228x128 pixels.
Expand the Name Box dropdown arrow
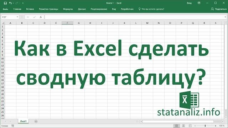coord(17,17)
